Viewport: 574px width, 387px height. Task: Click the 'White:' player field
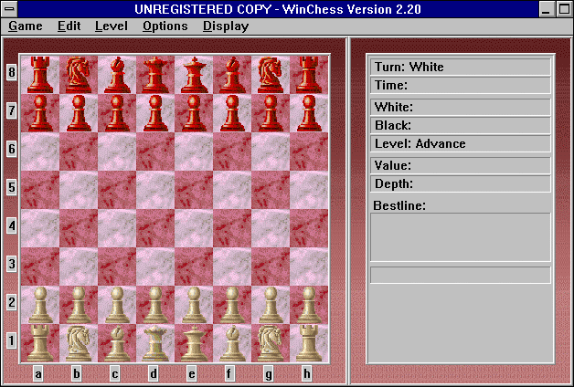(x=461, y=107)
